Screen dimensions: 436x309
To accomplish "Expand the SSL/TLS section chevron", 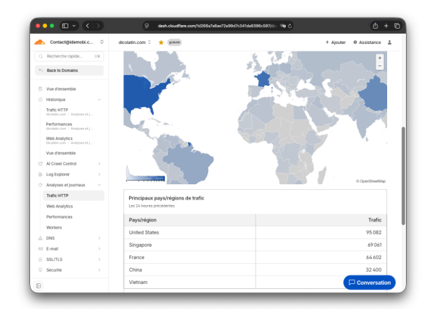I will (99, 259).
